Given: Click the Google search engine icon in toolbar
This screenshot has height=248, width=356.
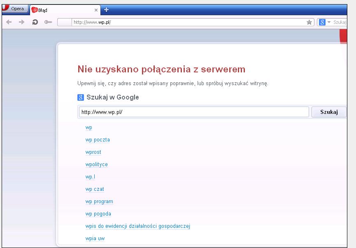Looking at the screenshot, I should click(322, 22).
